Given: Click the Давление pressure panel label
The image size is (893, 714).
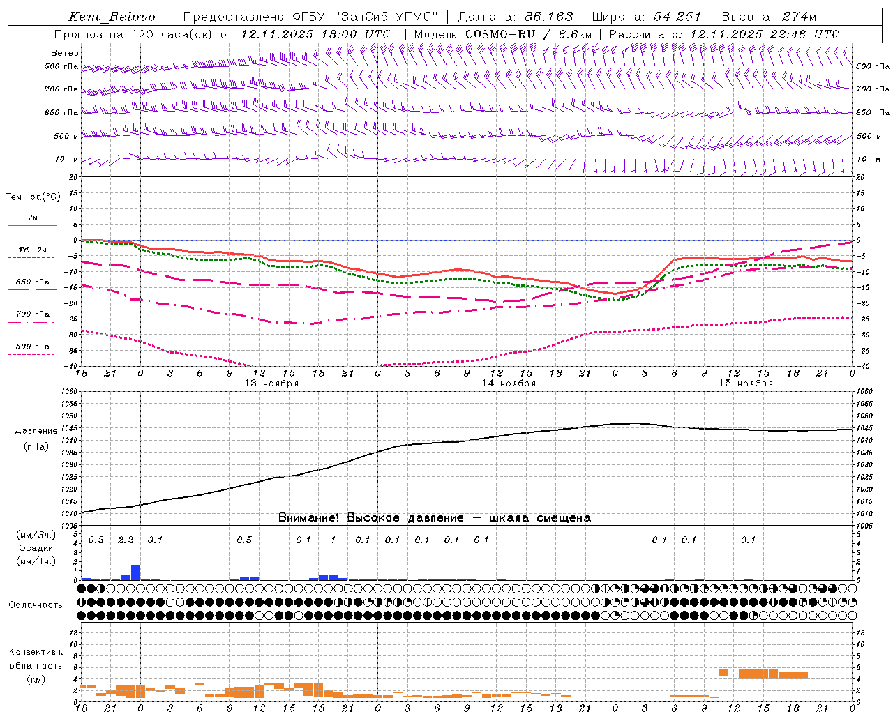Looking at the screenshot, I should click(x=36, y=431).
